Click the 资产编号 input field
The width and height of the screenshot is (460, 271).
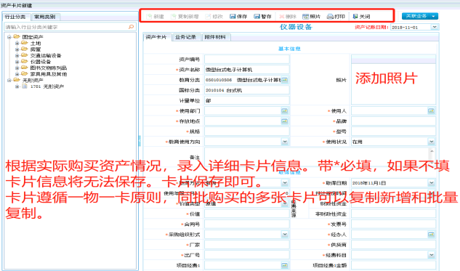coord(247,60)
